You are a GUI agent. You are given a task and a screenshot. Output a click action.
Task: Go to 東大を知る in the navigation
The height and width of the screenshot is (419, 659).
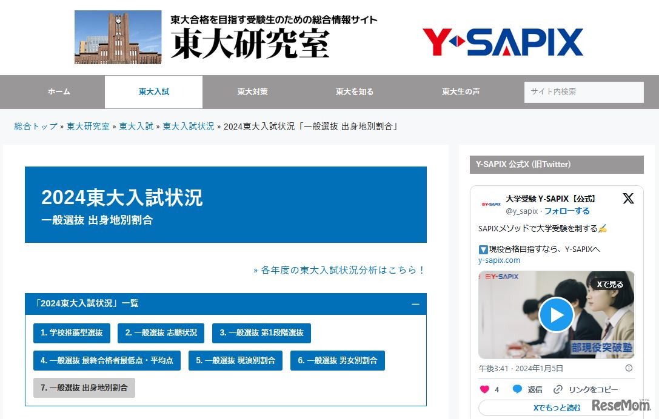coord(354,91)
